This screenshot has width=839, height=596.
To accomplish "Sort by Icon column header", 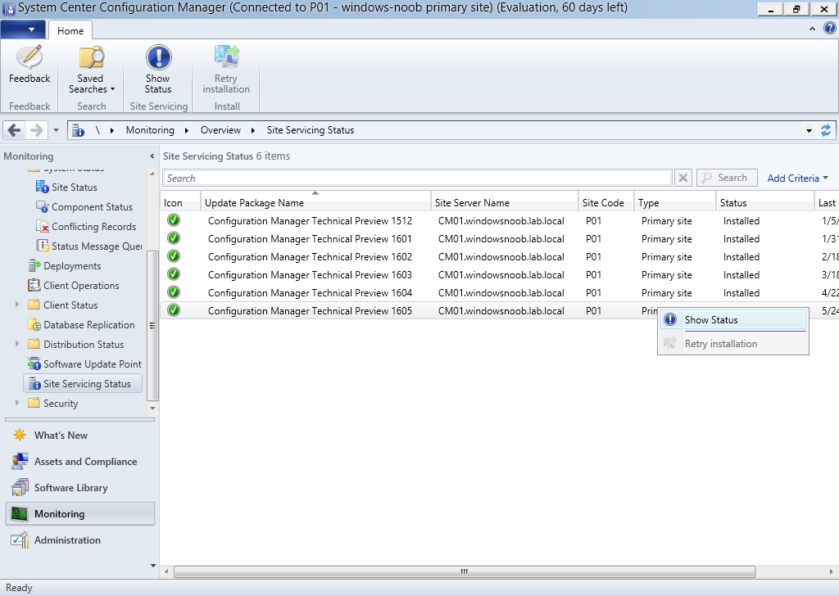I will click(x=180, y=202).
